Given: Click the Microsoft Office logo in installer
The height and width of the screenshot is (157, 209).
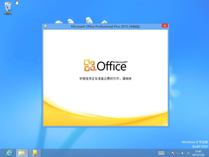Looking at the screenshot, I should pos(105,65).
